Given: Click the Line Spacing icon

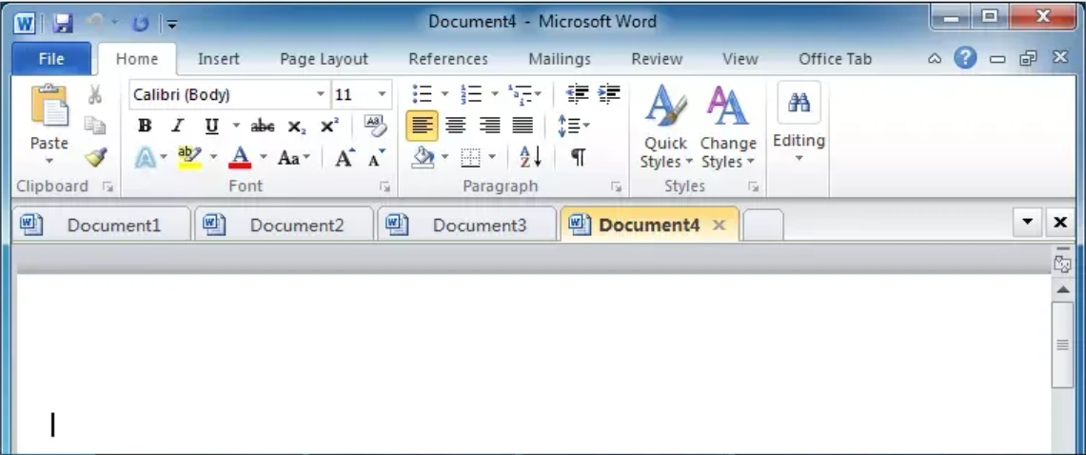Looking at the screenshot, I should (x=568, y=126).
